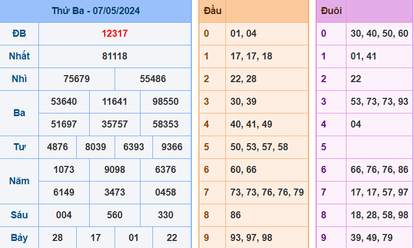Click fifth prize number 0458

click(x=165, y=192)
